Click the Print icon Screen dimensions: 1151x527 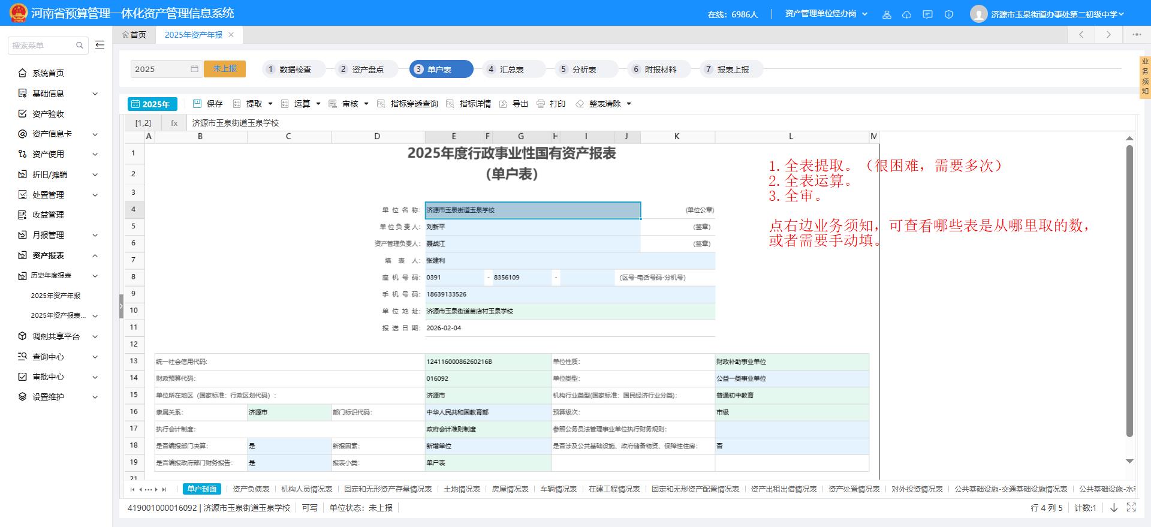[541, 104]
